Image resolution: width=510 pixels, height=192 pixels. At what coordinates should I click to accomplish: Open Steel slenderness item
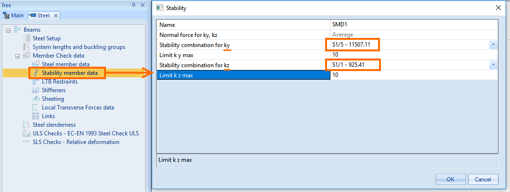(54, 124)
